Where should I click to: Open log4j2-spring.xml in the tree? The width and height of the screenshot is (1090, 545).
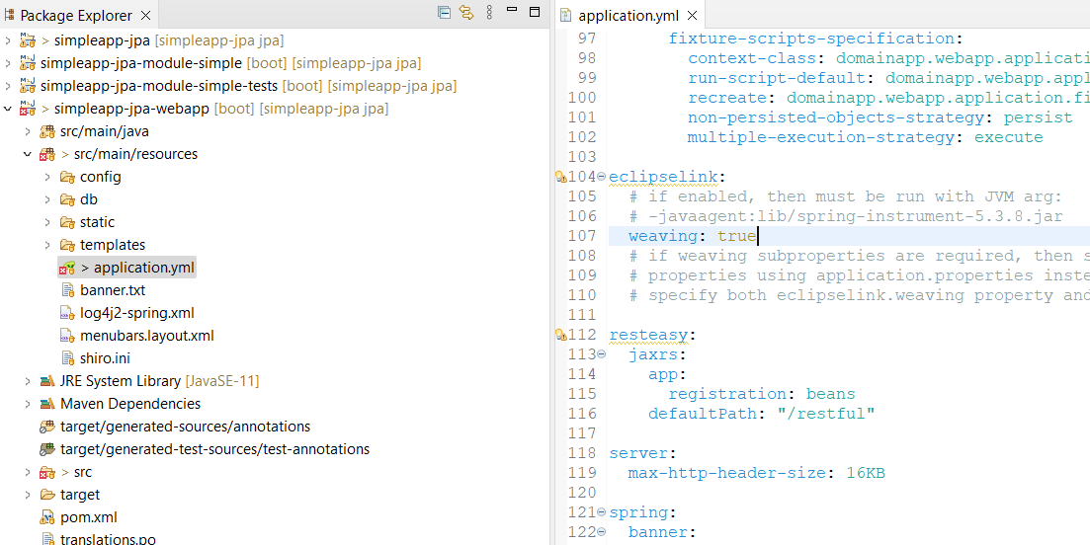click(136, 313)
